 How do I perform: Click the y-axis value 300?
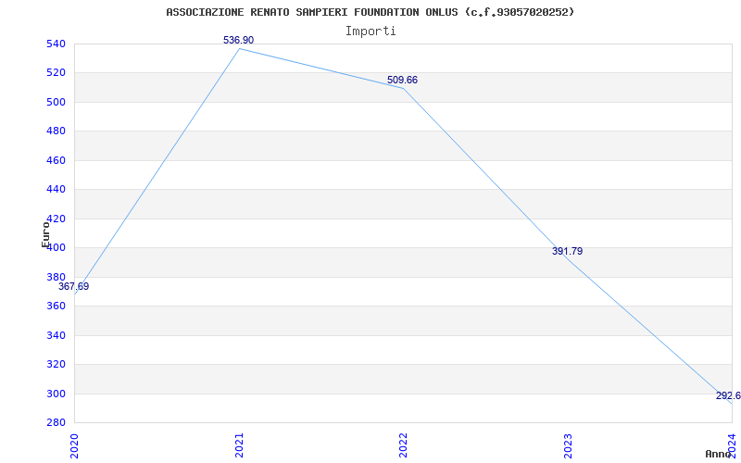point(56,394)
